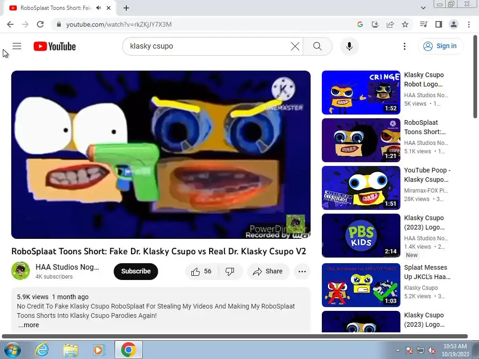
Task: Open media controls icon in Chrome toolbar
Action: pyautogui.click(x=423, y=24)
